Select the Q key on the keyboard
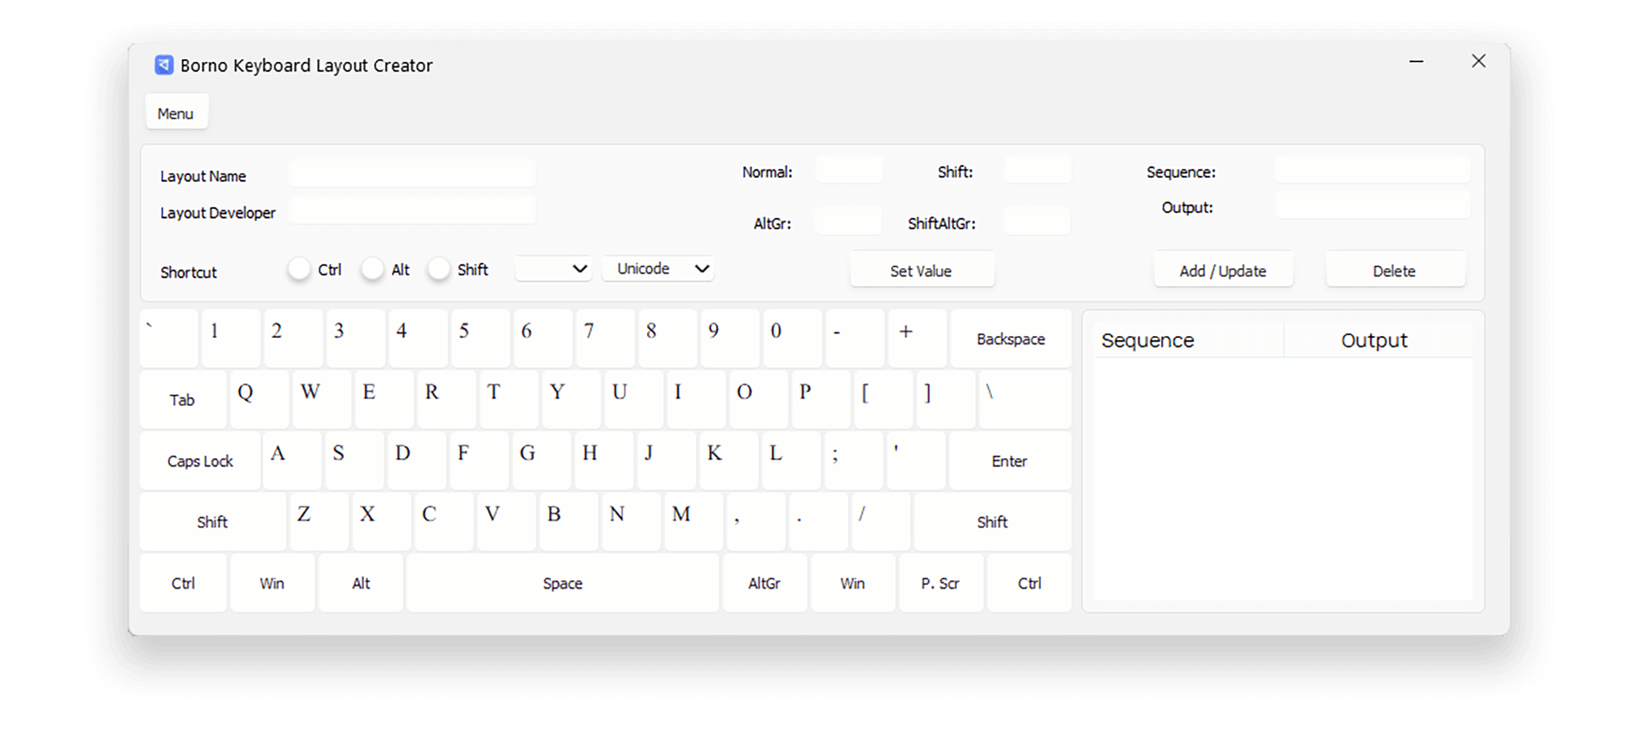The height and width of the screenshot is (733, 1639). (x=257, y=399)
